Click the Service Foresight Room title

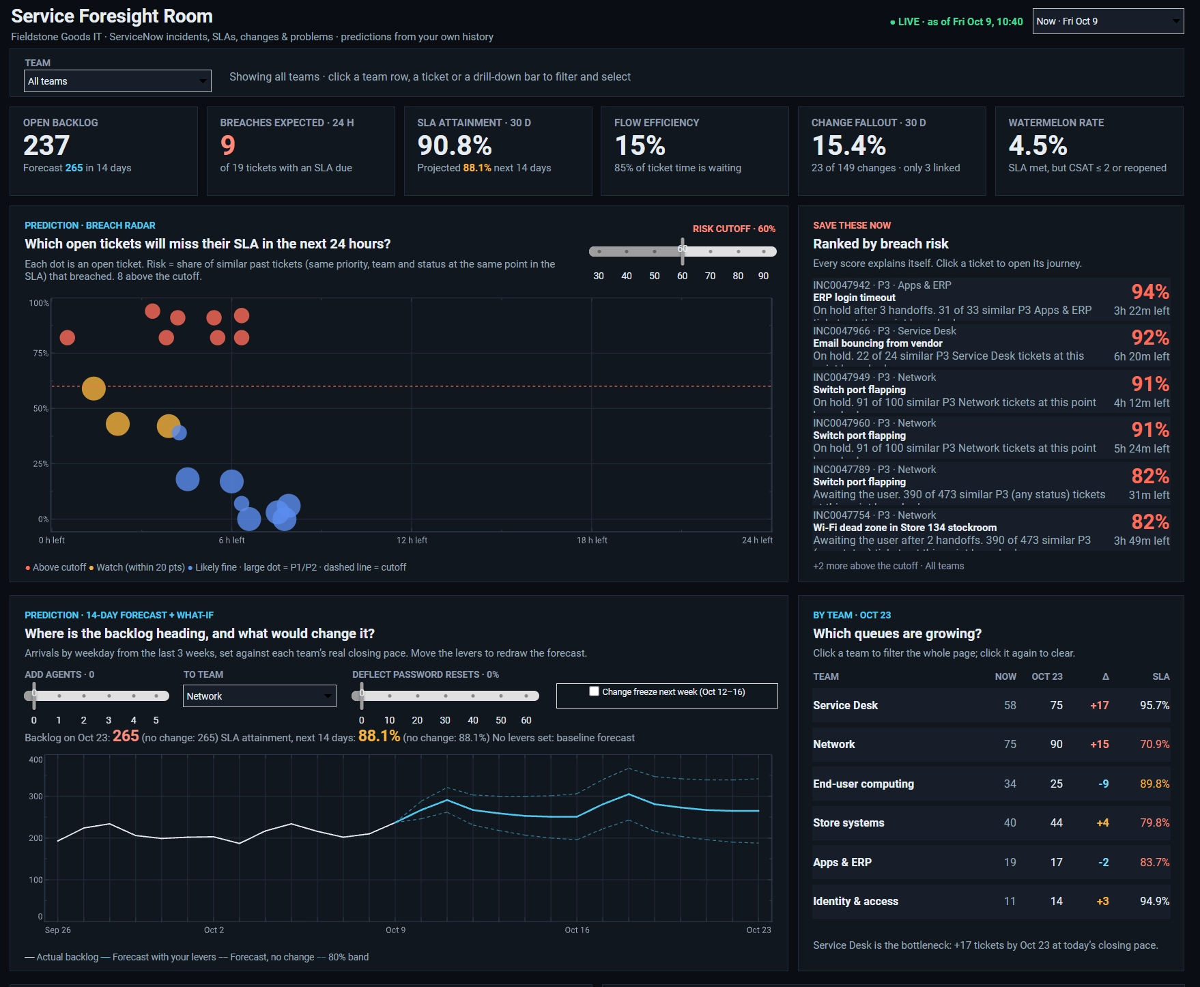[x=112, y=16]
